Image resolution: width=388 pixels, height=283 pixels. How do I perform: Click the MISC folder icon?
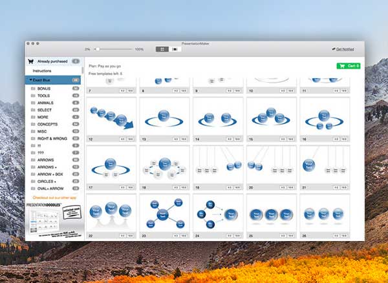33,132
